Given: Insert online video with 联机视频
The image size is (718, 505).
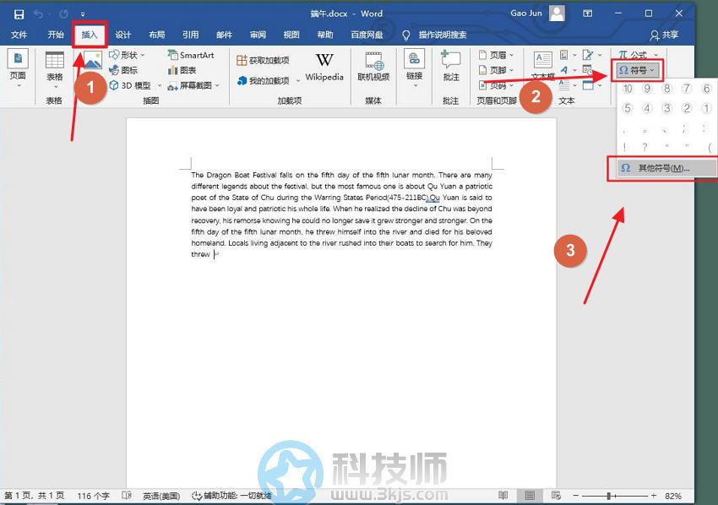Looking at the screenshot, I should point(373,68).
